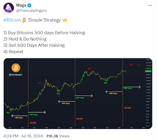Click the red circle icon near top-right Sell
This screenshot has height=140, width=157.
(139, 65)
